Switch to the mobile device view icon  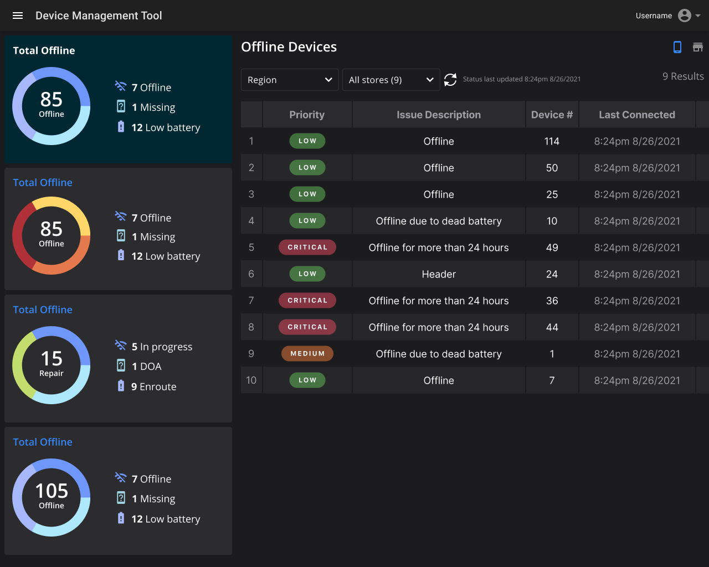(x=677, y=47)
